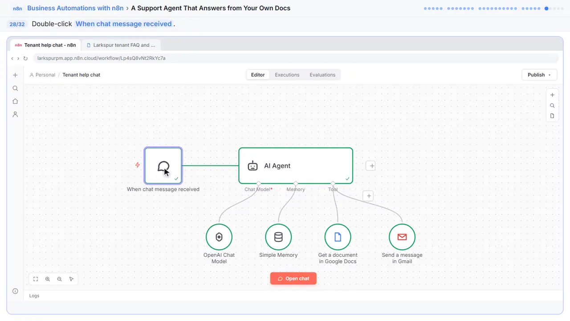This screenshot has width=570, height=321.
Task: Go forward in the browser
Action: 18,58
